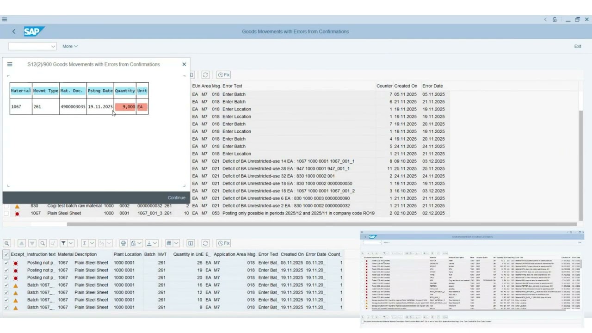
Task: Uncheck the row with quantity 9
Action: tap(6, 307)
